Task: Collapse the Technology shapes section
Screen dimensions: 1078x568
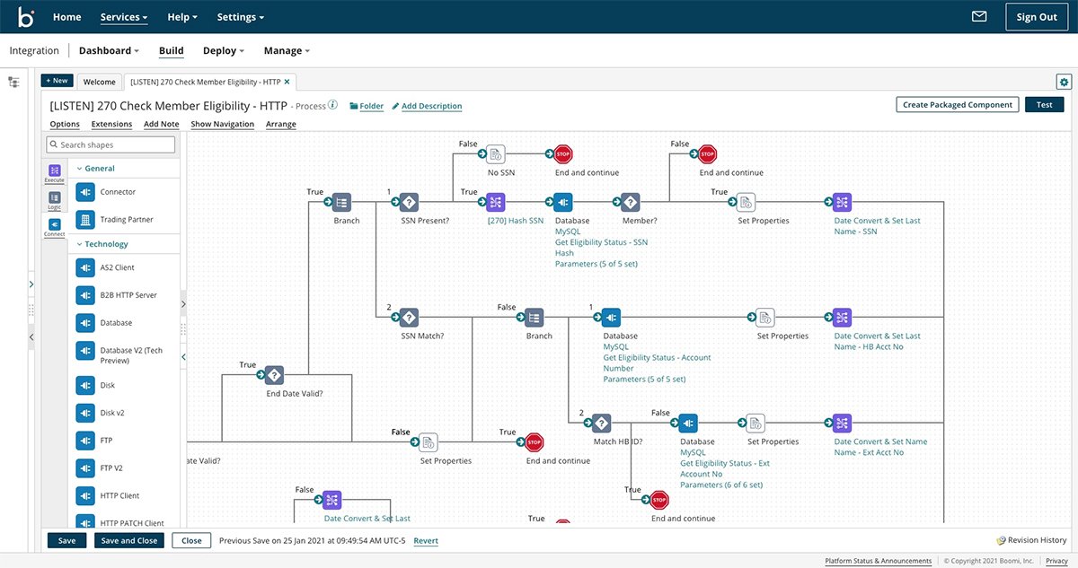Action: tap(79, 244)
